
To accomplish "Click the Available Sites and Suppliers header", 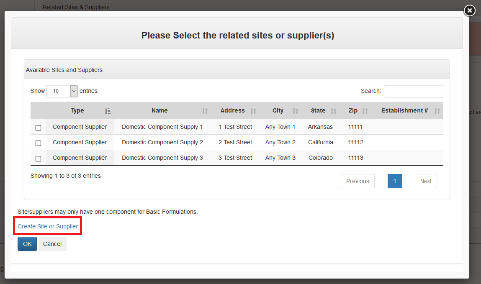I will pos(64,70).
